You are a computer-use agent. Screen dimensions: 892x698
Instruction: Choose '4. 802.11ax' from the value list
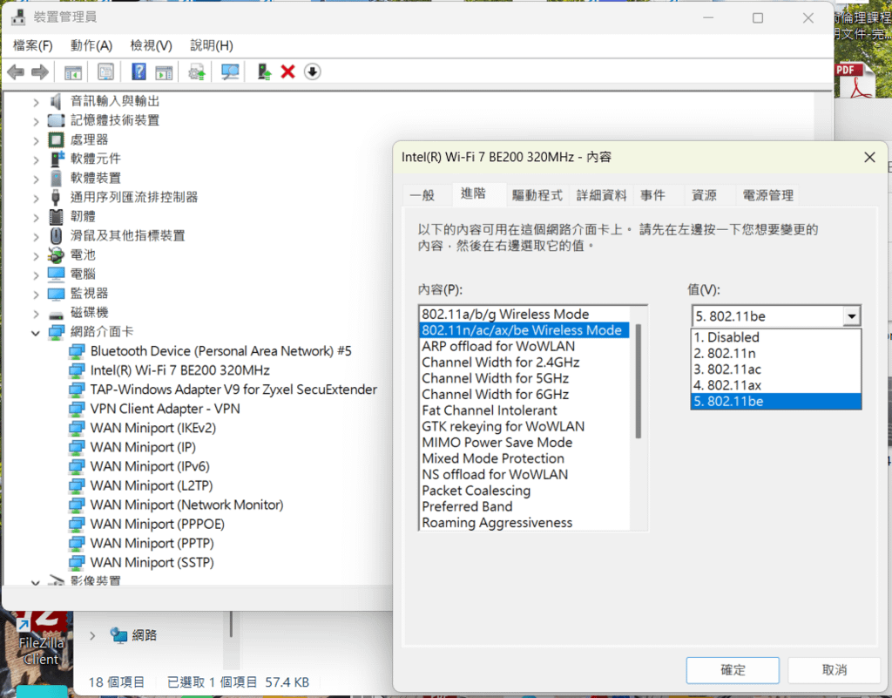776,385
